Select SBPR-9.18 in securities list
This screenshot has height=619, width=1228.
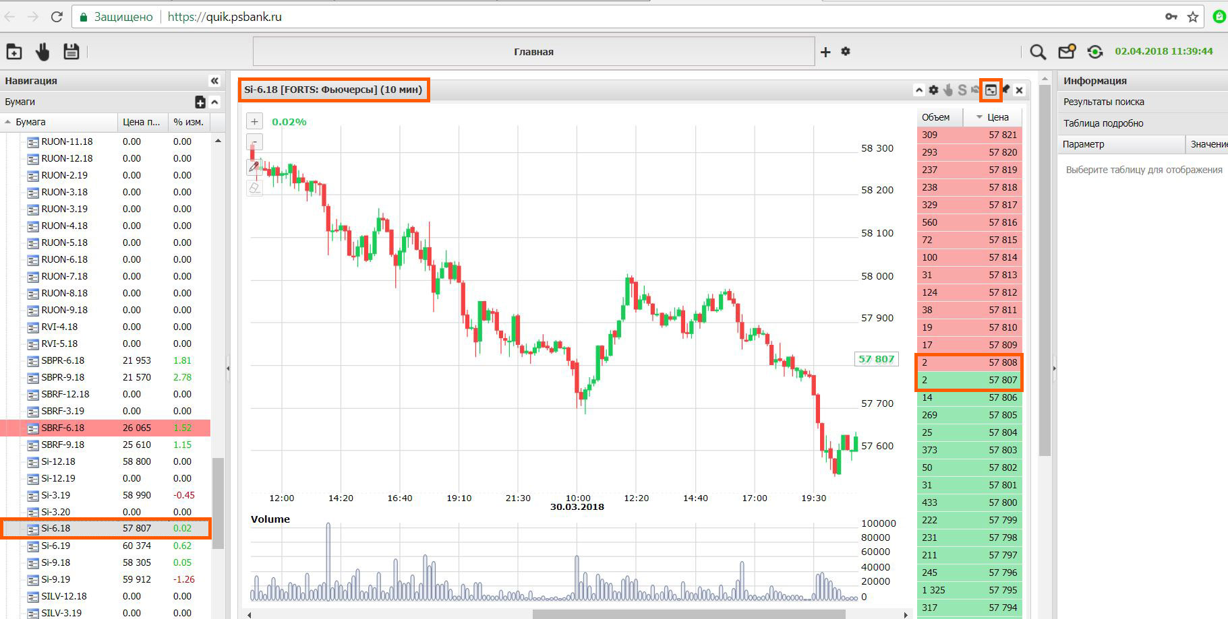(x=105, y=377)
